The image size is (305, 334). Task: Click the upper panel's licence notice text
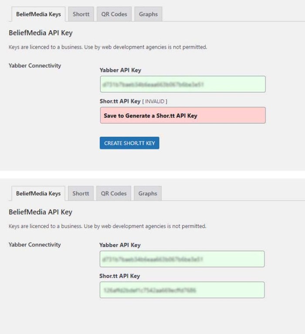coord(108,47)
